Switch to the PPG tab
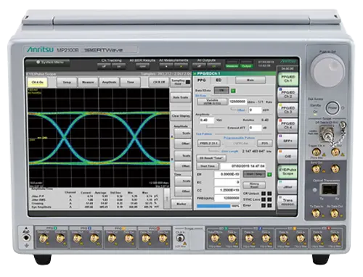This screenshot has width=363, height=277. click(202, 80)
